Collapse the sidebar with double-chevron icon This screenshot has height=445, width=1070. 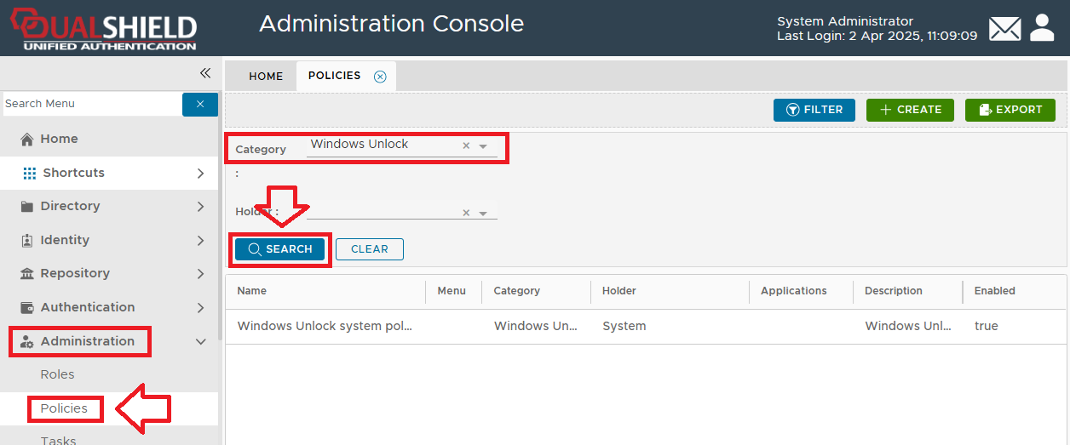(x=204, y=74)
